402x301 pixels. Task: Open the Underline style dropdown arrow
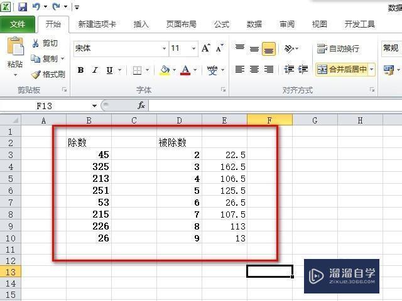tap(119, 70)
